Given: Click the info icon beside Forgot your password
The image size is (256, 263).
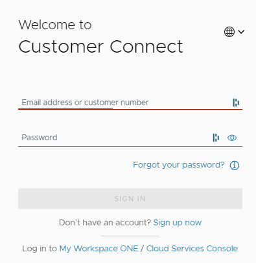Looking at the screenshot, I should coord(235,166).
